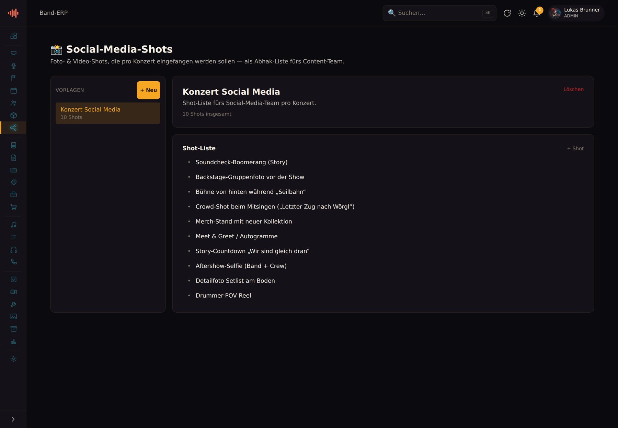Screen dimensions: 618x428
Task: Click the bar chart sidebar icon
Action: (13, 342)
